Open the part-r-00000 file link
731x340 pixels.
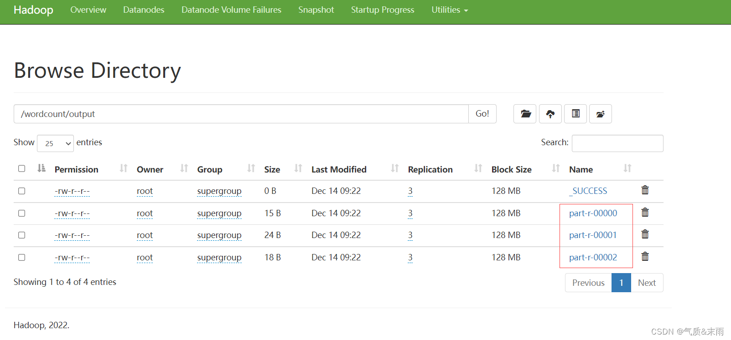(593, 213)
